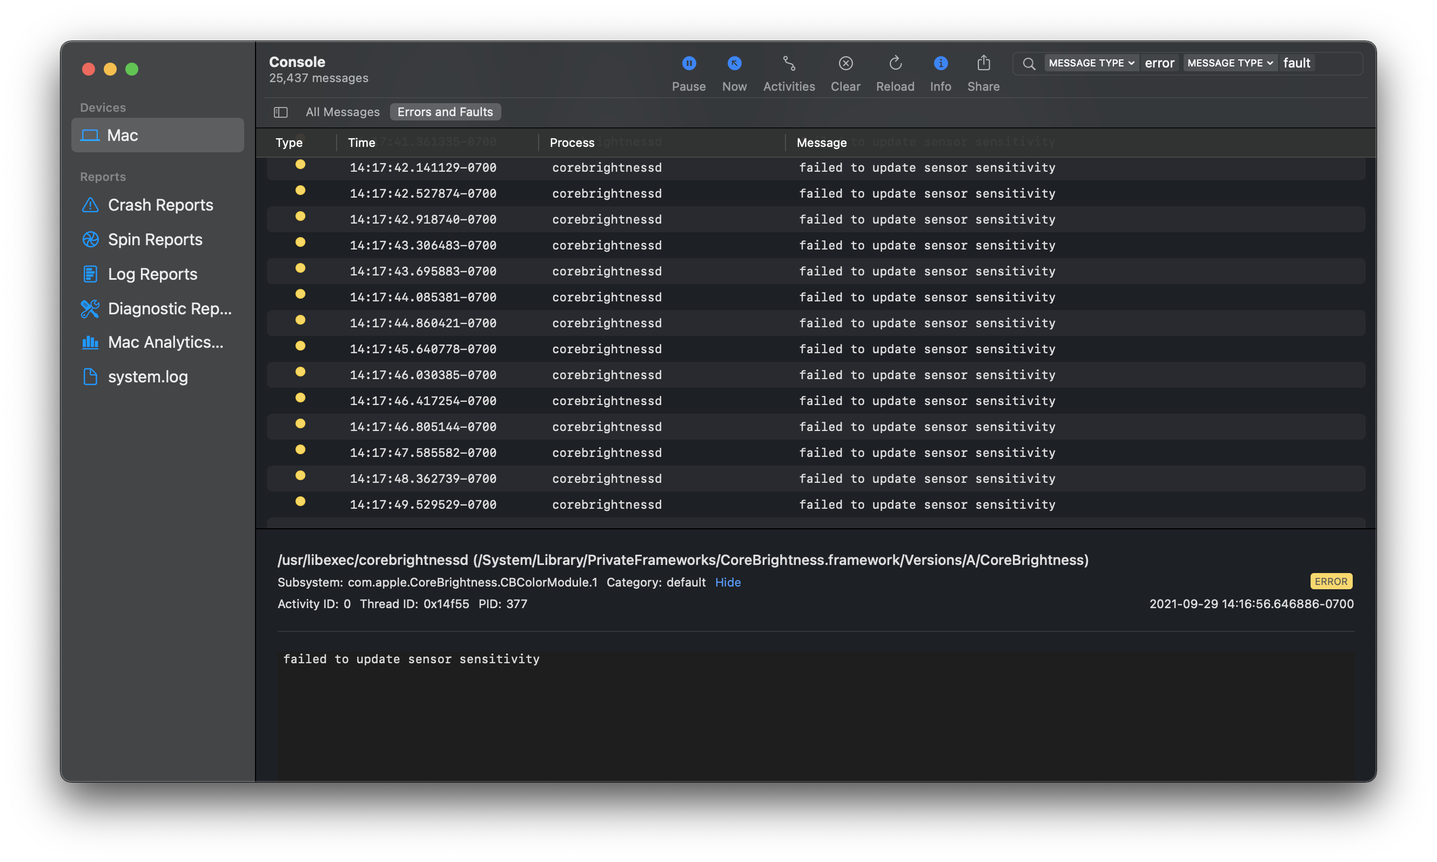Screen dimensions: 1437x862
Task: Click the search field magnifier icon
Action: (1028, 63)
